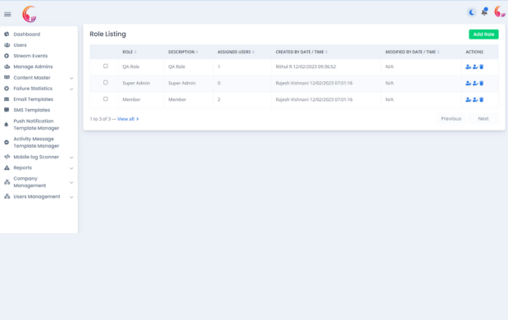Expand the Mobile log Scanner chevron
This screenshot has width=508, height=320.
click(71, 158)
